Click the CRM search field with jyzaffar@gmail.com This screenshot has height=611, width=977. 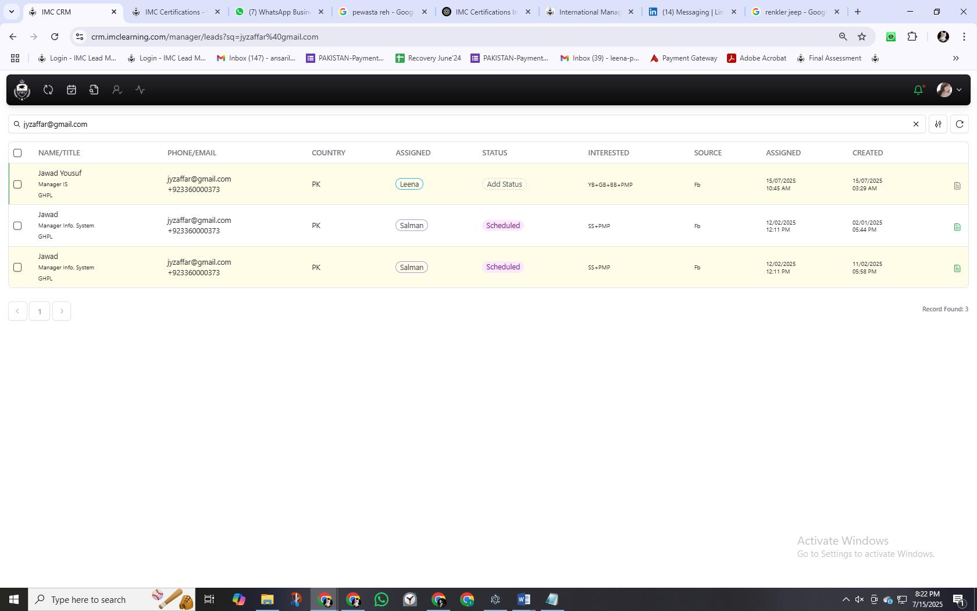pos(465,124)
